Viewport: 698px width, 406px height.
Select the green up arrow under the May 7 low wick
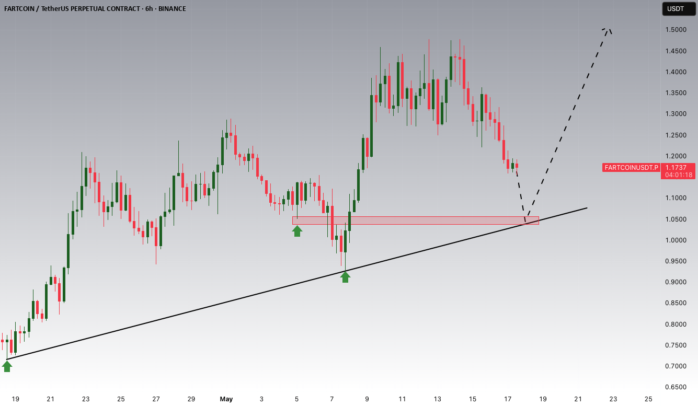(x=345, y=277)
